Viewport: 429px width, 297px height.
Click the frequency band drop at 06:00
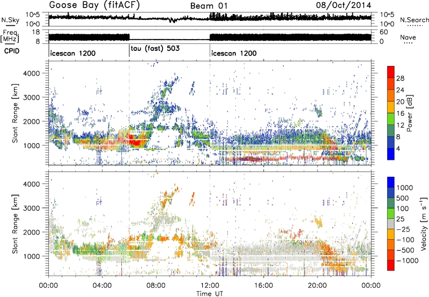(x=129, y=37)
